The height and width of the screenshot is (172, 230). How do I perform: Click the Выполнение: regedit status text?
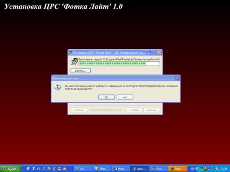pos(119,60)
